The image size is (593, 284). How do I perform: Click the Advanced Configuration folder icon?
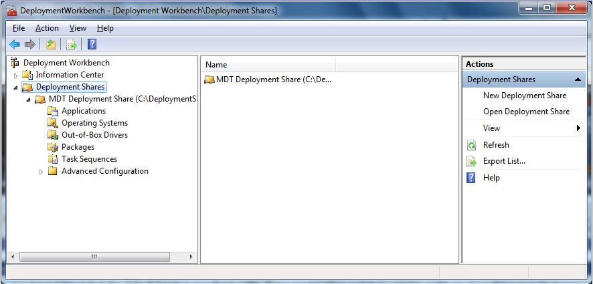coord(53,171)
